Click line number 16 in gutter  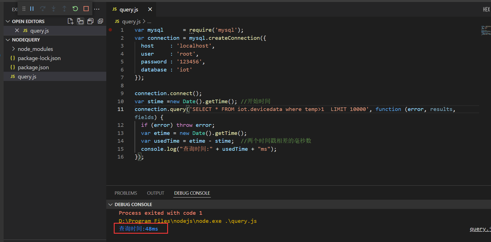tap(120, 157)
